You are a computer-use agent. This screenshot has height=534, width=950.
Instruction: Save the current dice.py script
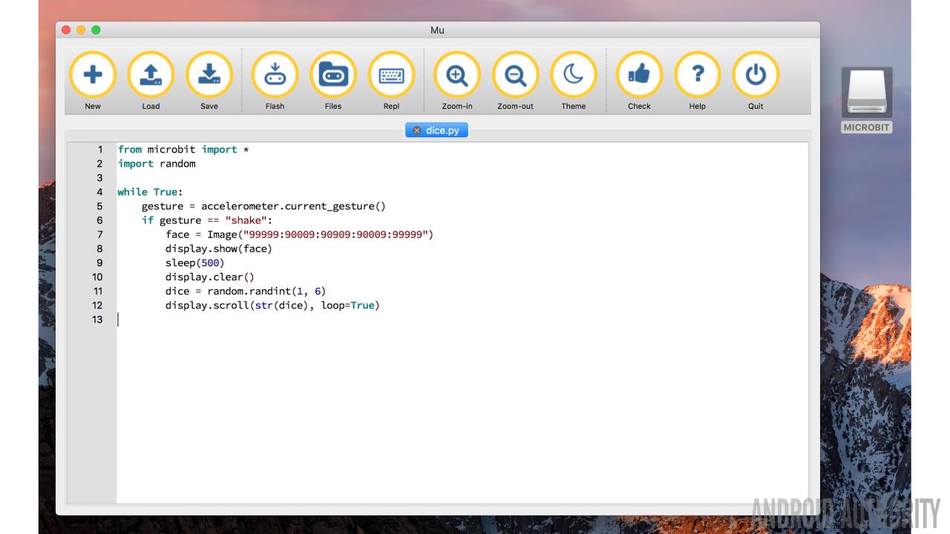pyautogui.click(x=209, y=75)
